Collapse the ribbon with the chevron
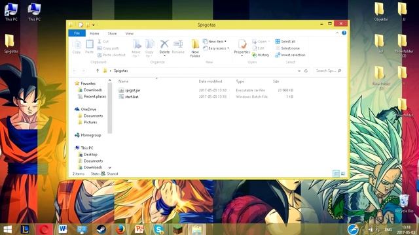 tap(337, 33)
